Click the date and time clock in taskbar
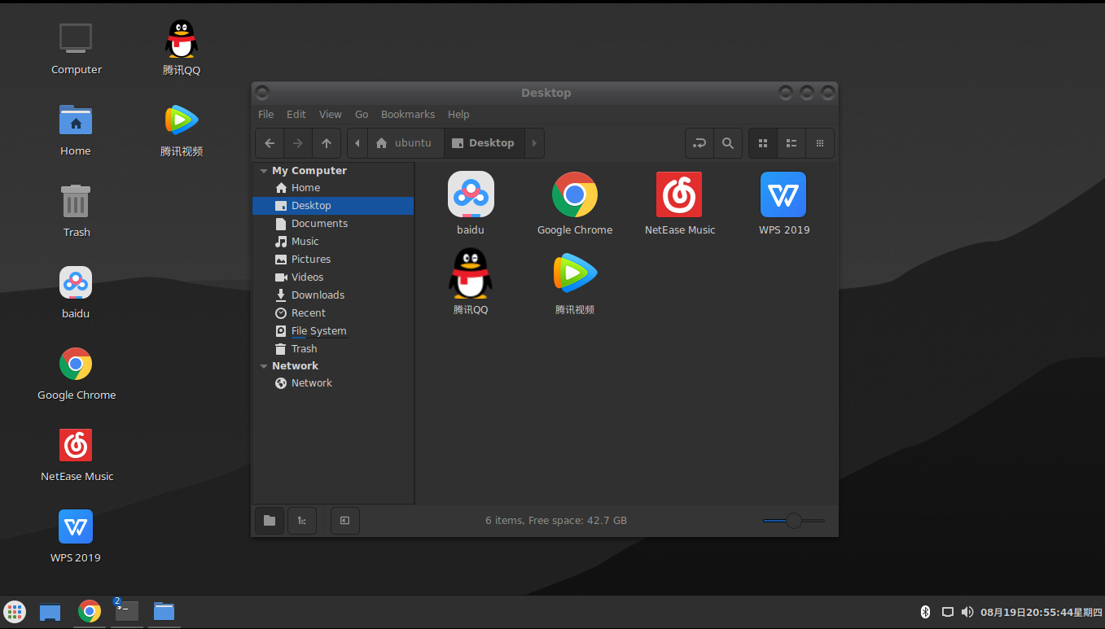 (x=1041, y=612)
